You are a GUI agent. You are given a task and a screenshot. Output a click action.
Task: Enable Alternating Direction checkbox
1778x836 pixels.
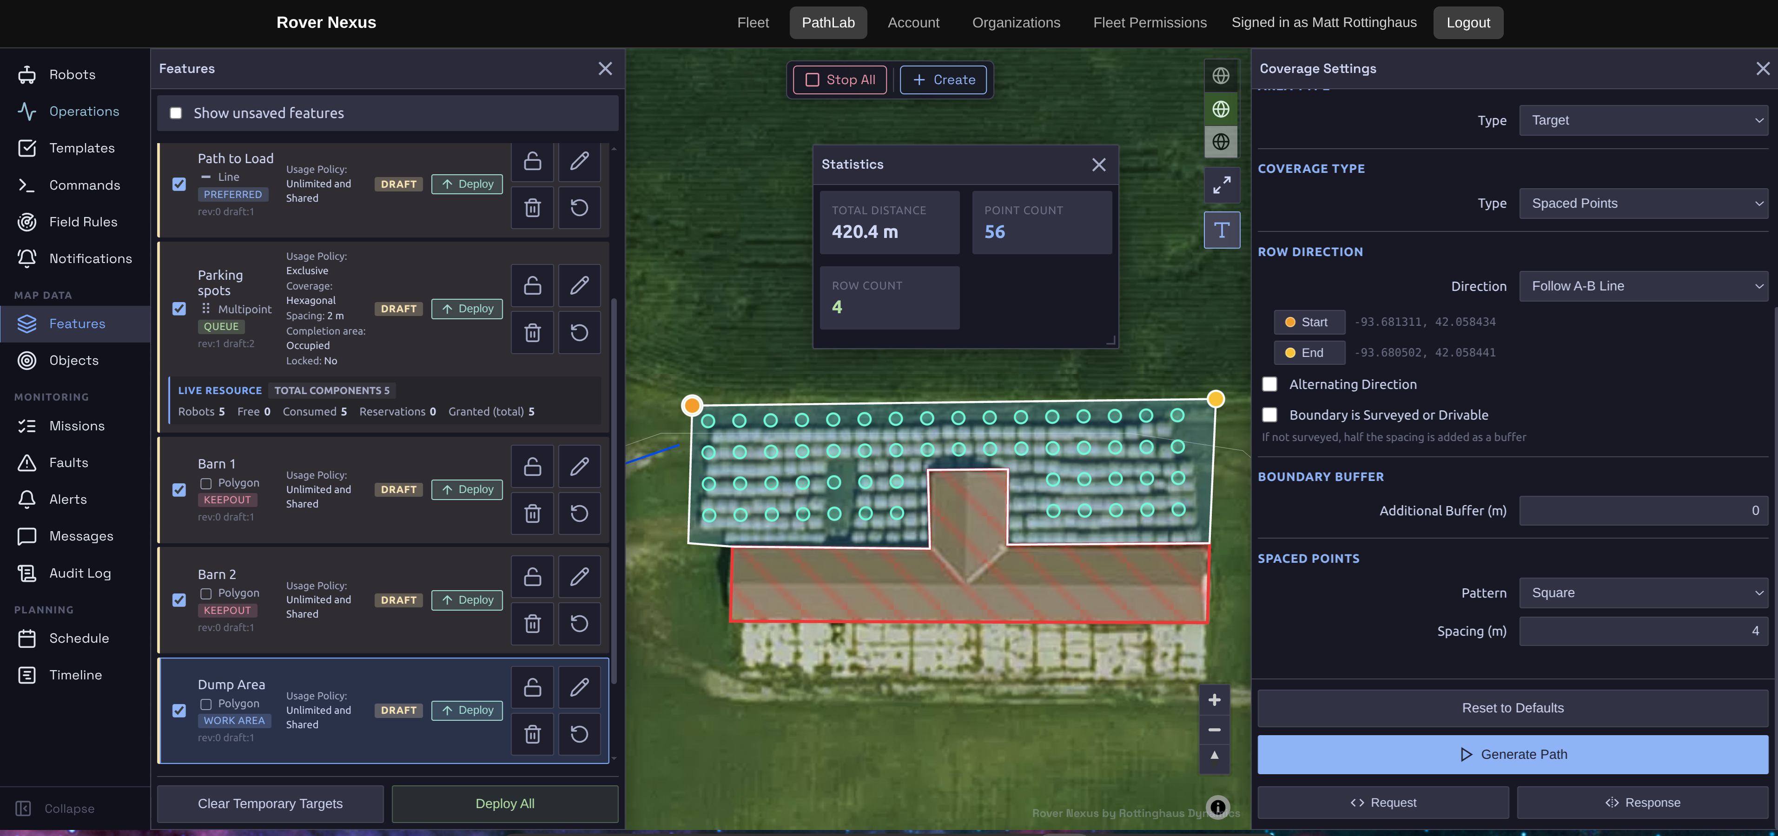point(1269,384)
